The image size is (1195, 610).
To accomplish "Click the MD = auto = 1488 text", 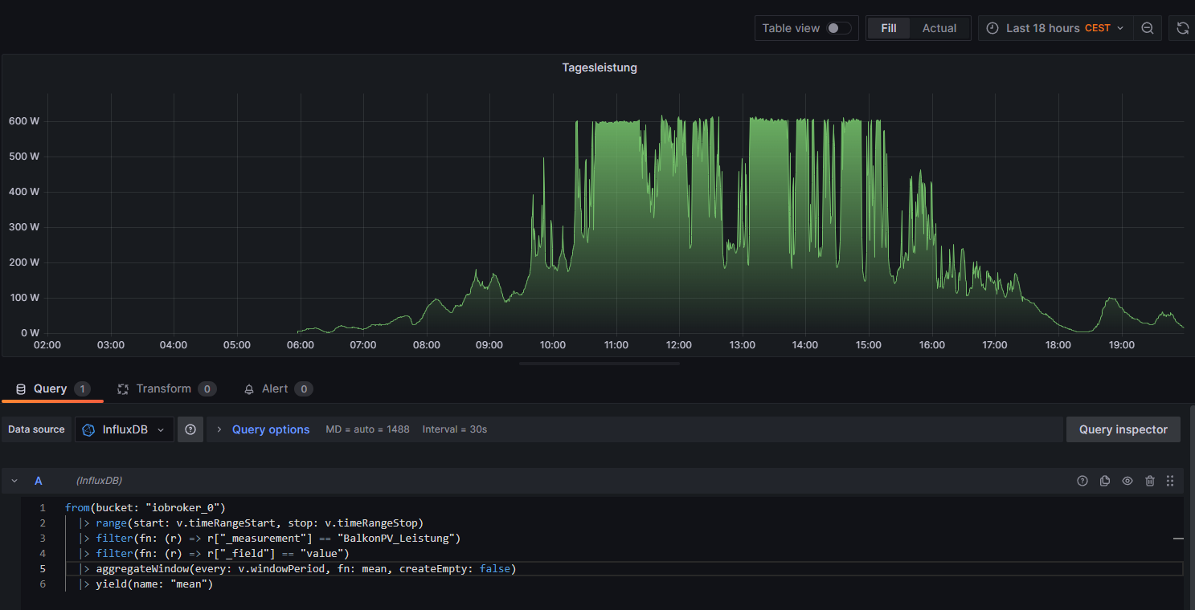I will pyautogui.click(x=367, y=429).
